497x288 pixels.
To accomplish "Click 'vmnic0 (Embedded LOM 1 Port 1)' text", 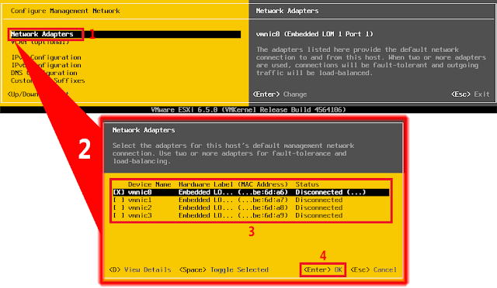I will click(x=315, y=34).
